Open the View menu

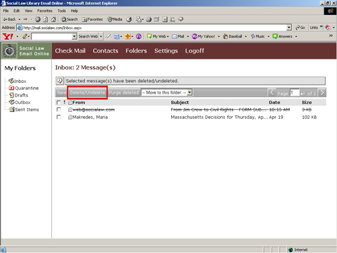[28, 11]
